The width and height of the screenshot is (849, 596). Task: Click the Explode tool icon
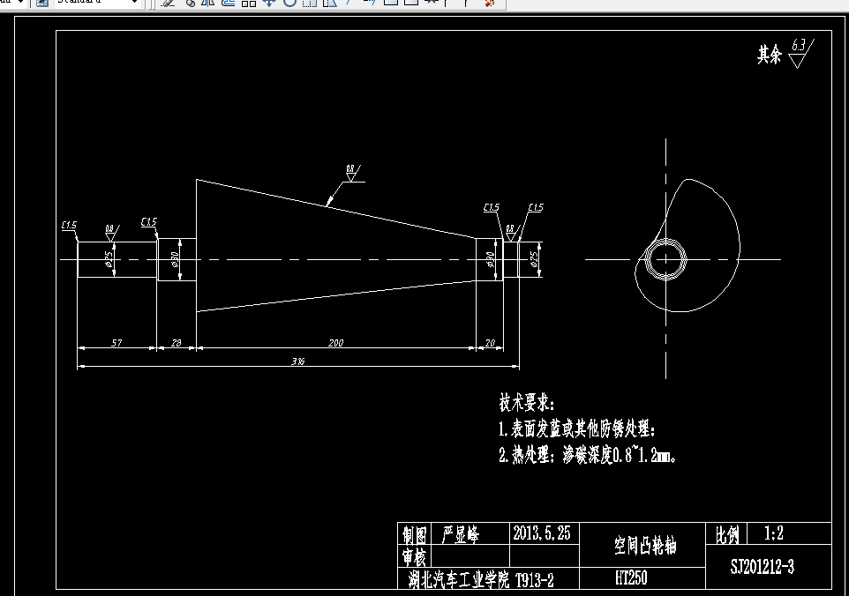coord(490,2)
